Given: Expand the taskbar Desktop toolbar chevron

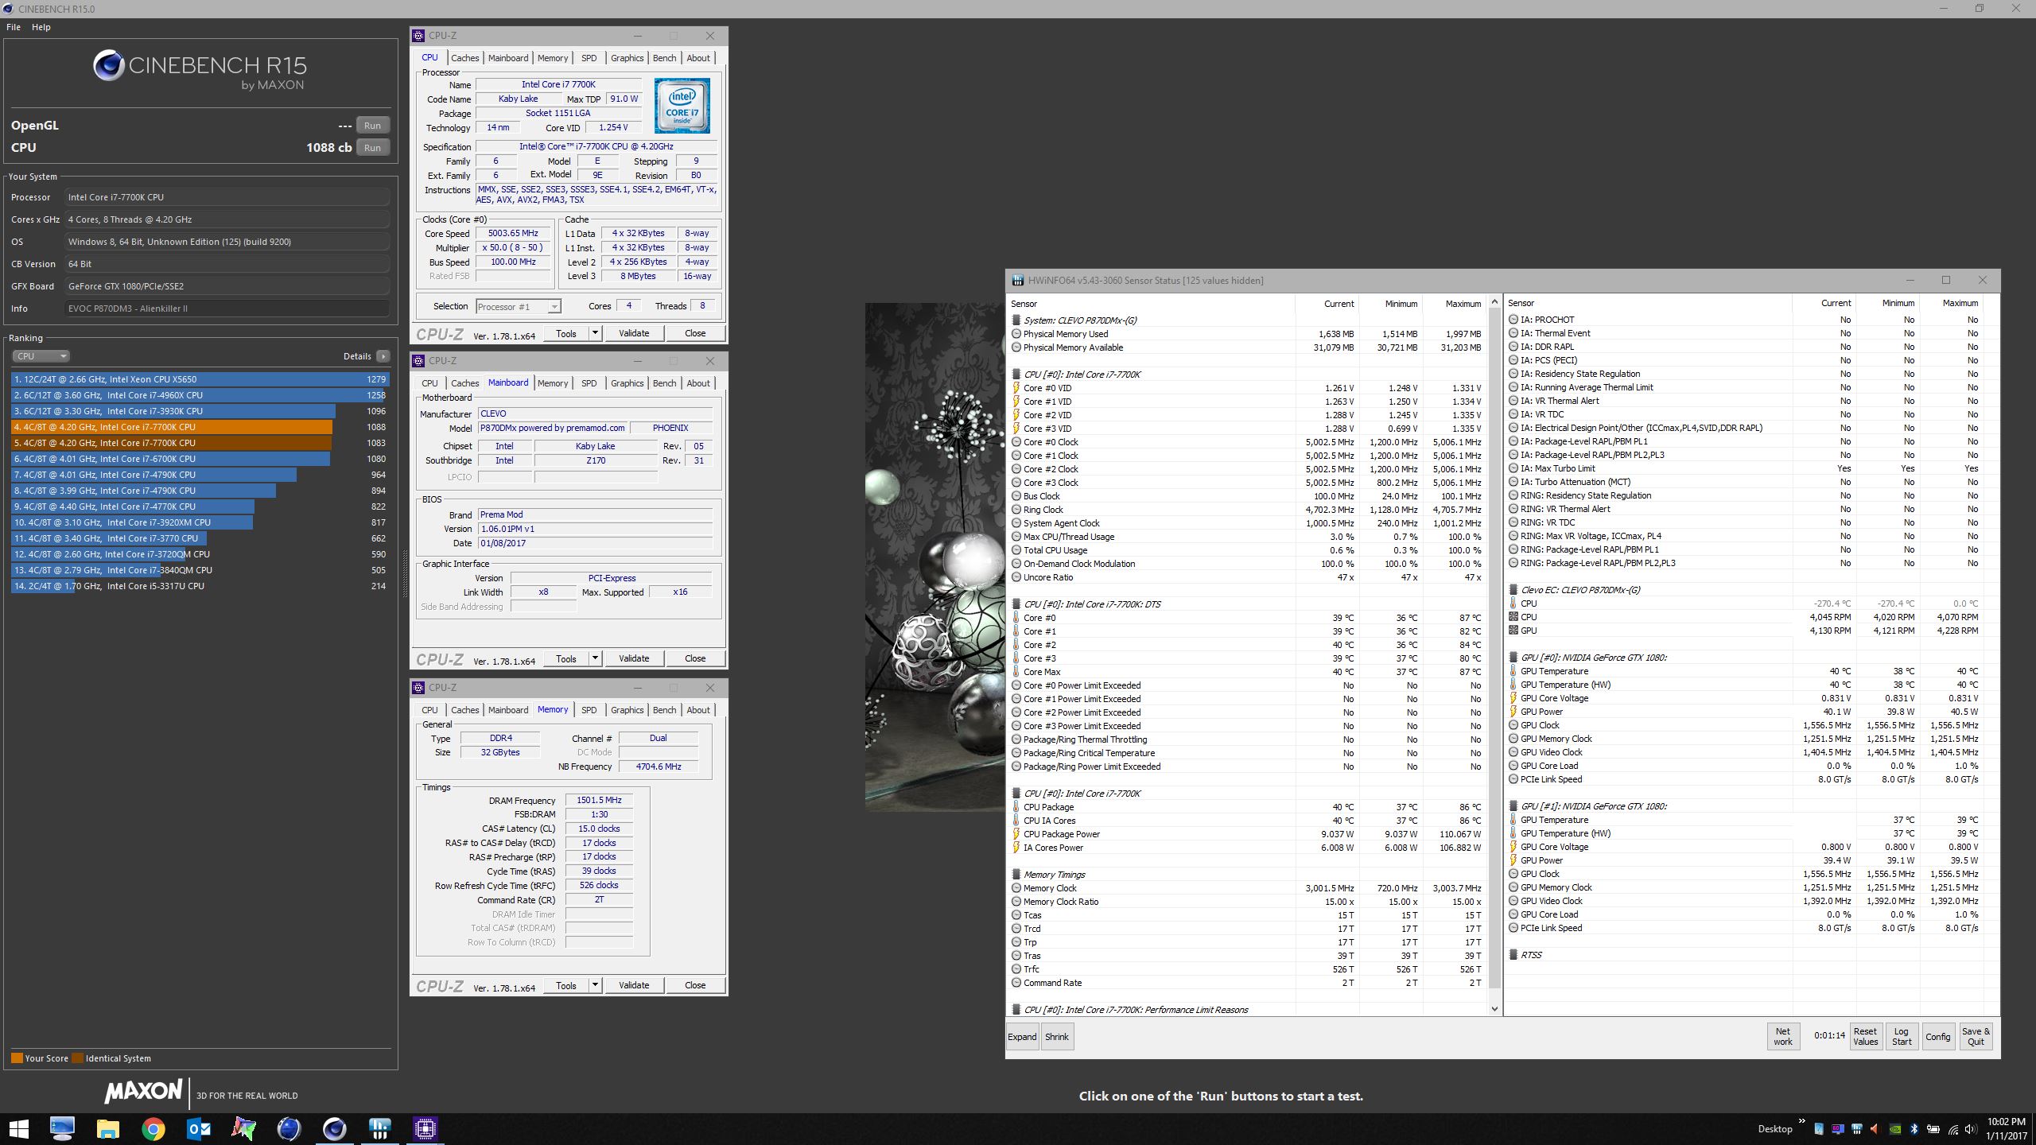Looking at the screenshot, I should (x=1801, y=1121).
